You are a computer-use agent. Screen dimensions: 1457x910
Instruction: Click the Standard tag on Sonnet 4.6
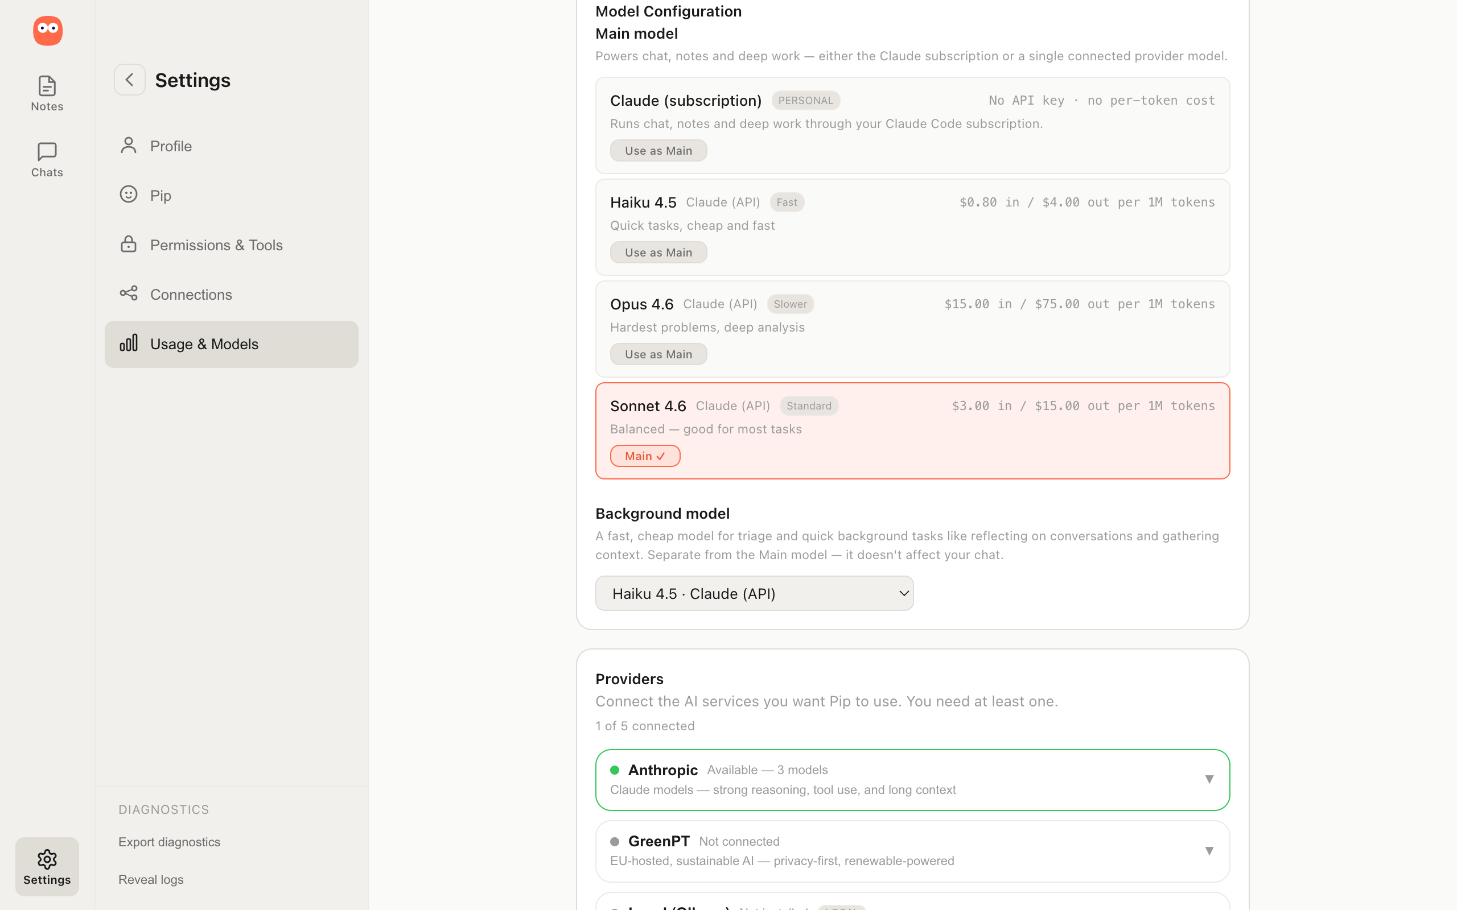(809, 406)
